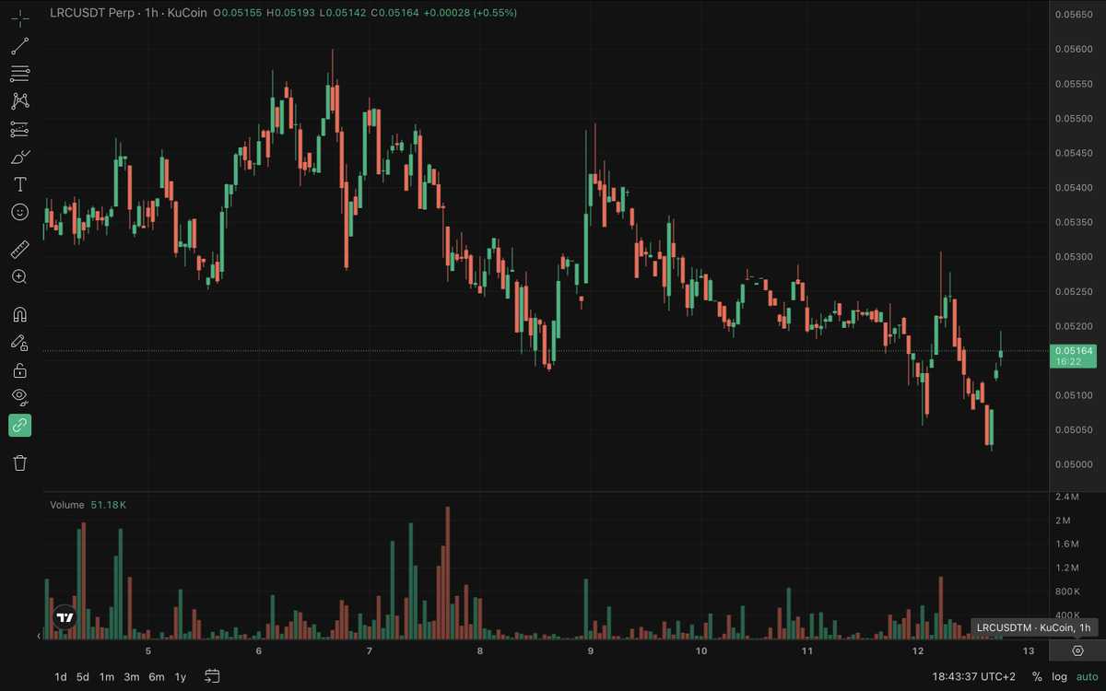
Task: Set the range to 1d
Action: (x=61, y=676)
